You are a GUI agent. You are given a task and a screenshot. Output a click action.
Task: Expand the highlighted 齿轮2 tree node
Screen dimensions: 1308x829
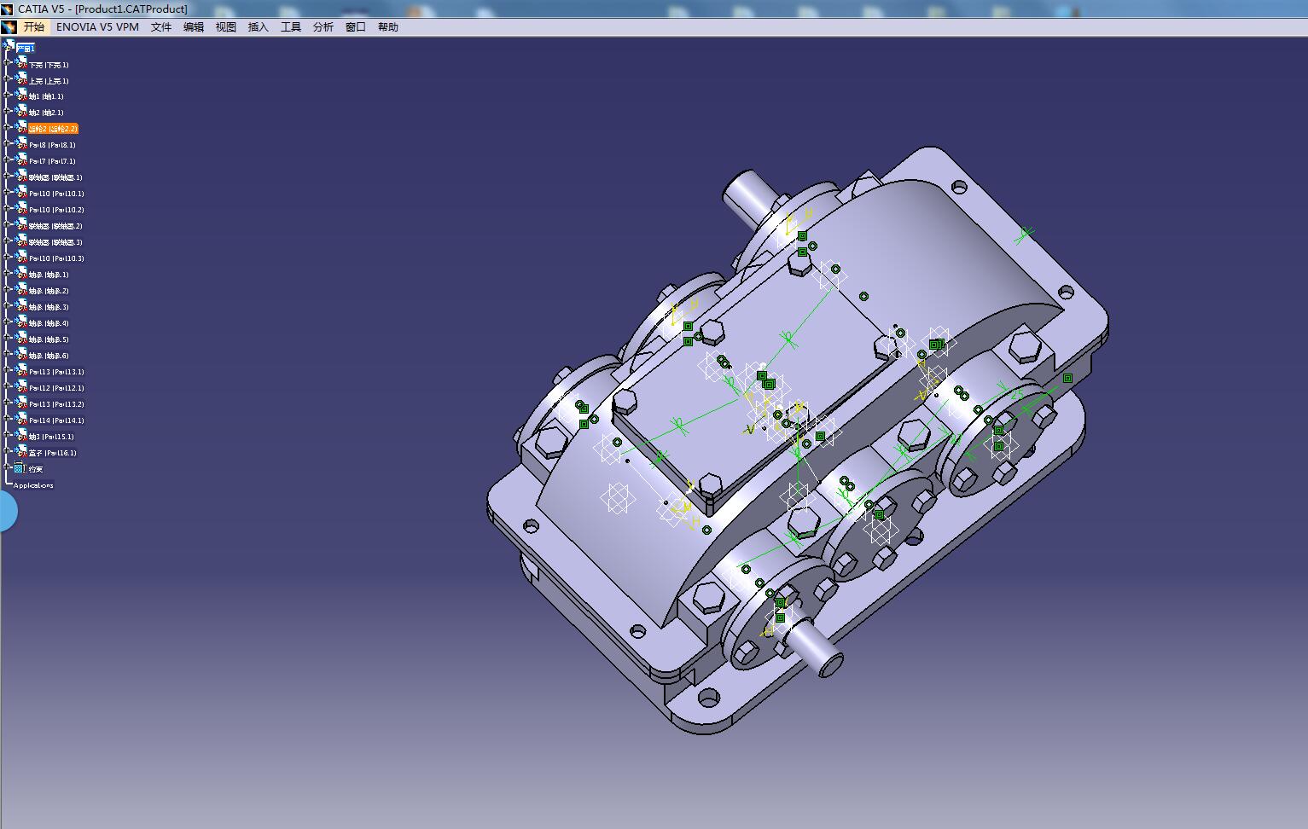(x=7, y=128)
